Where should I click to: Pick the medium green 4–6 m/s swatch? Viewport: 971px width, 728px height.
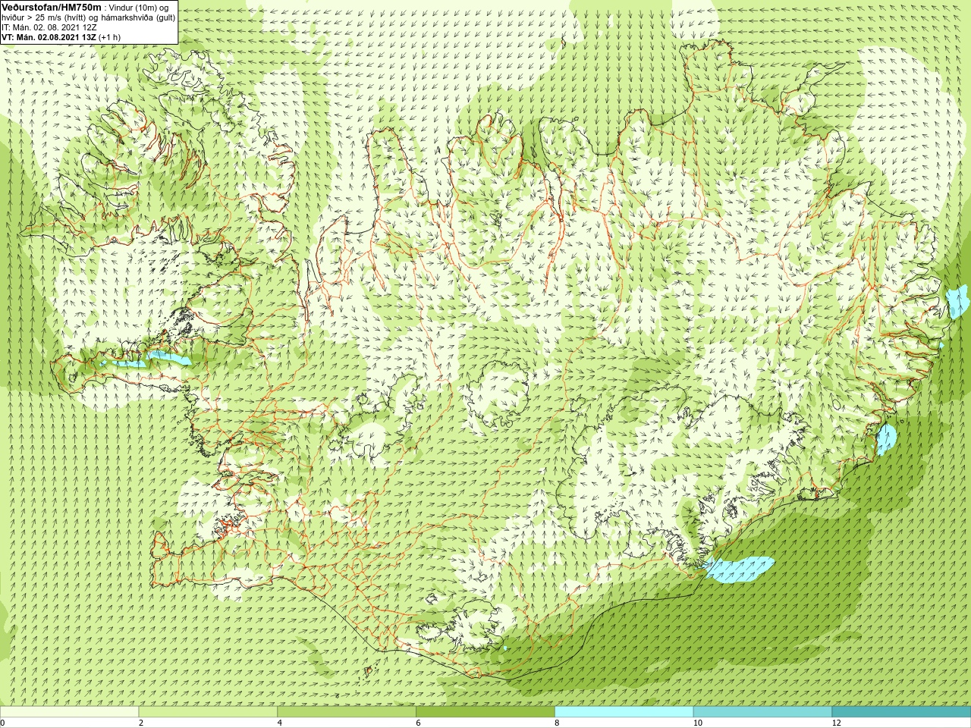[347, 712]
